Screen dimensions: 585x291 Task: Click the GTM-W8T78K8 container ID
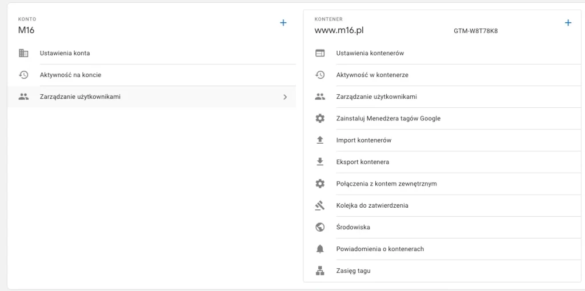(x=476, y=31)
